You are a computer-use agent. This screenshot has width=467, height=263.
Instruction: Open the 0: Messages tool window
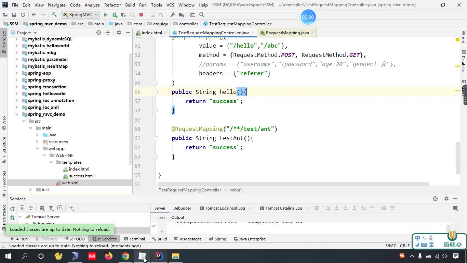tap(188, 239)
